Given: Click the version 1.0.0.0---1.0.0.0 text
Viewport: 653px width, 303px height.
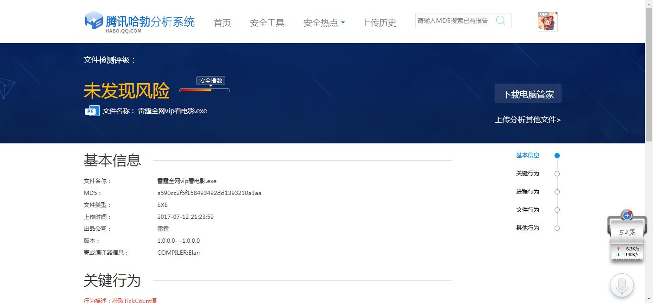Looking at the screenshot, I should click(x=178, y=241).
